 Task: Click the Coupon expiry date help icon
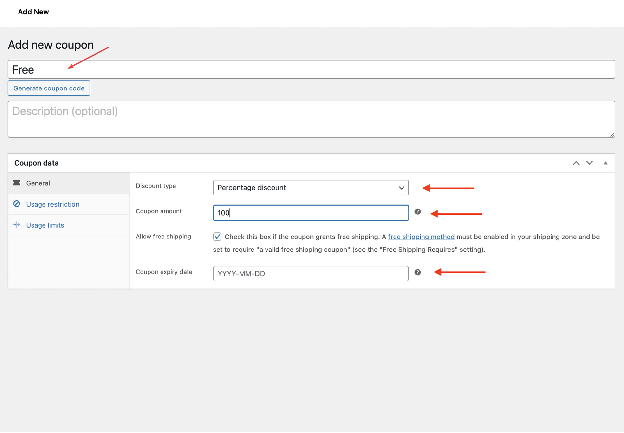point(418,272)
